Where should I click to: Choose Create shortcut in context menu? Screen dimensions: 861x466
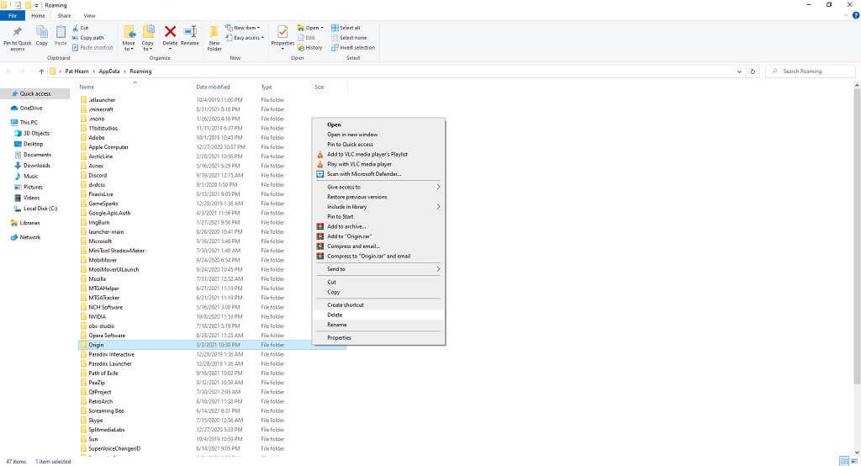pos(378,305)
